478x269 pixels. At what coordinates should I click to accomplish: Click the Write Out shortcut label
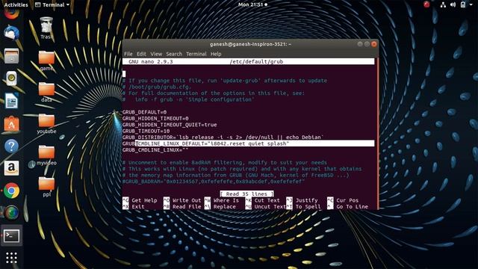pos(187,200)
